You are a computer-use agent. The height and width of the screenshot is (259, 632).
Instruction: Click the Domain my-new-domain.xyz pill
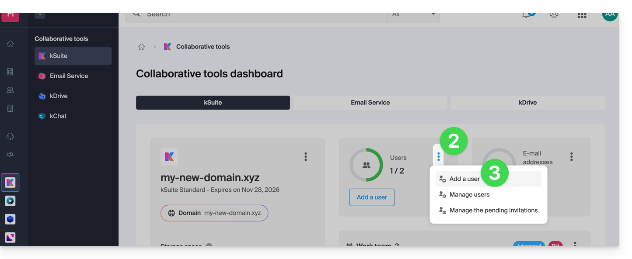click(214, 213)
